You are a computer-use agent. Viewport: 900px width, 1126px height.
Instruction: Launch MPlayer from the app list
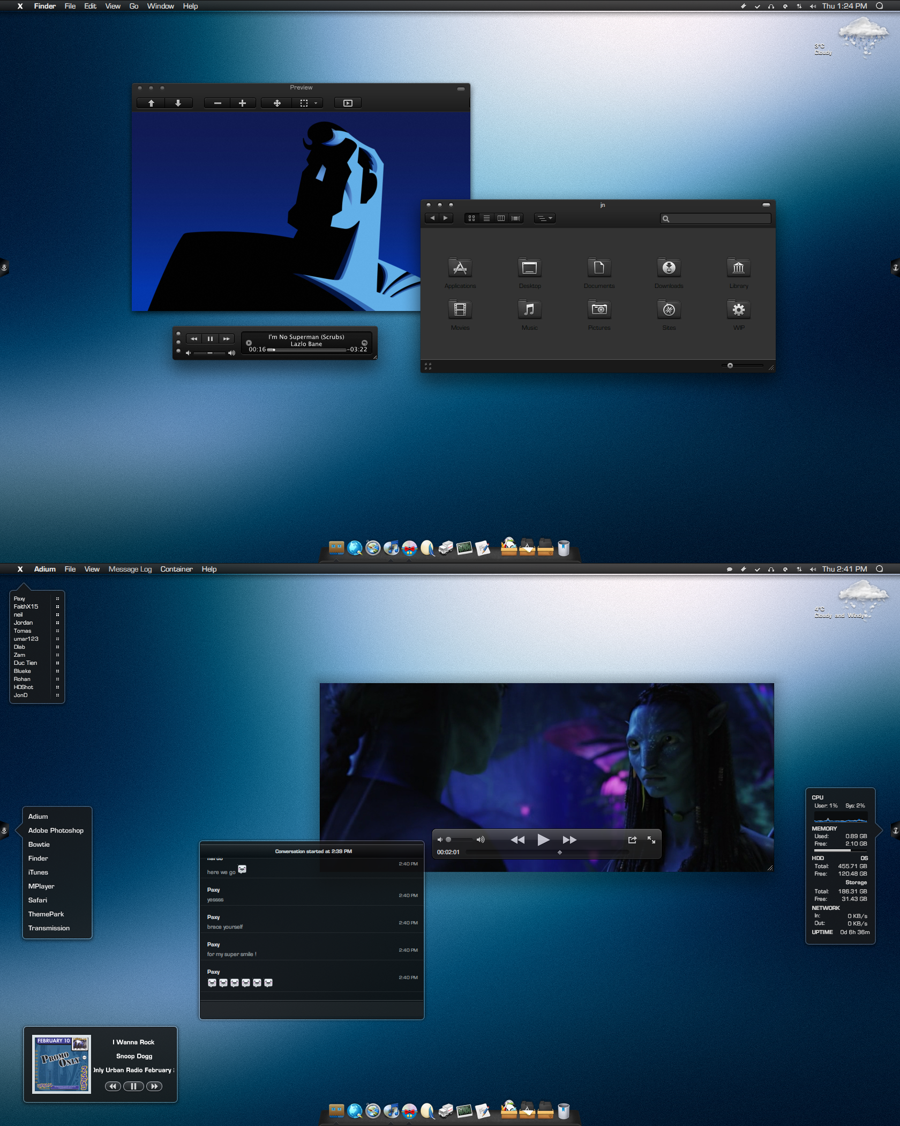[41, 886]
